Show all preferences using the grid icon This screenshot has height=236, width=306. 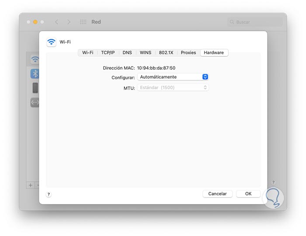coord(83,22)
